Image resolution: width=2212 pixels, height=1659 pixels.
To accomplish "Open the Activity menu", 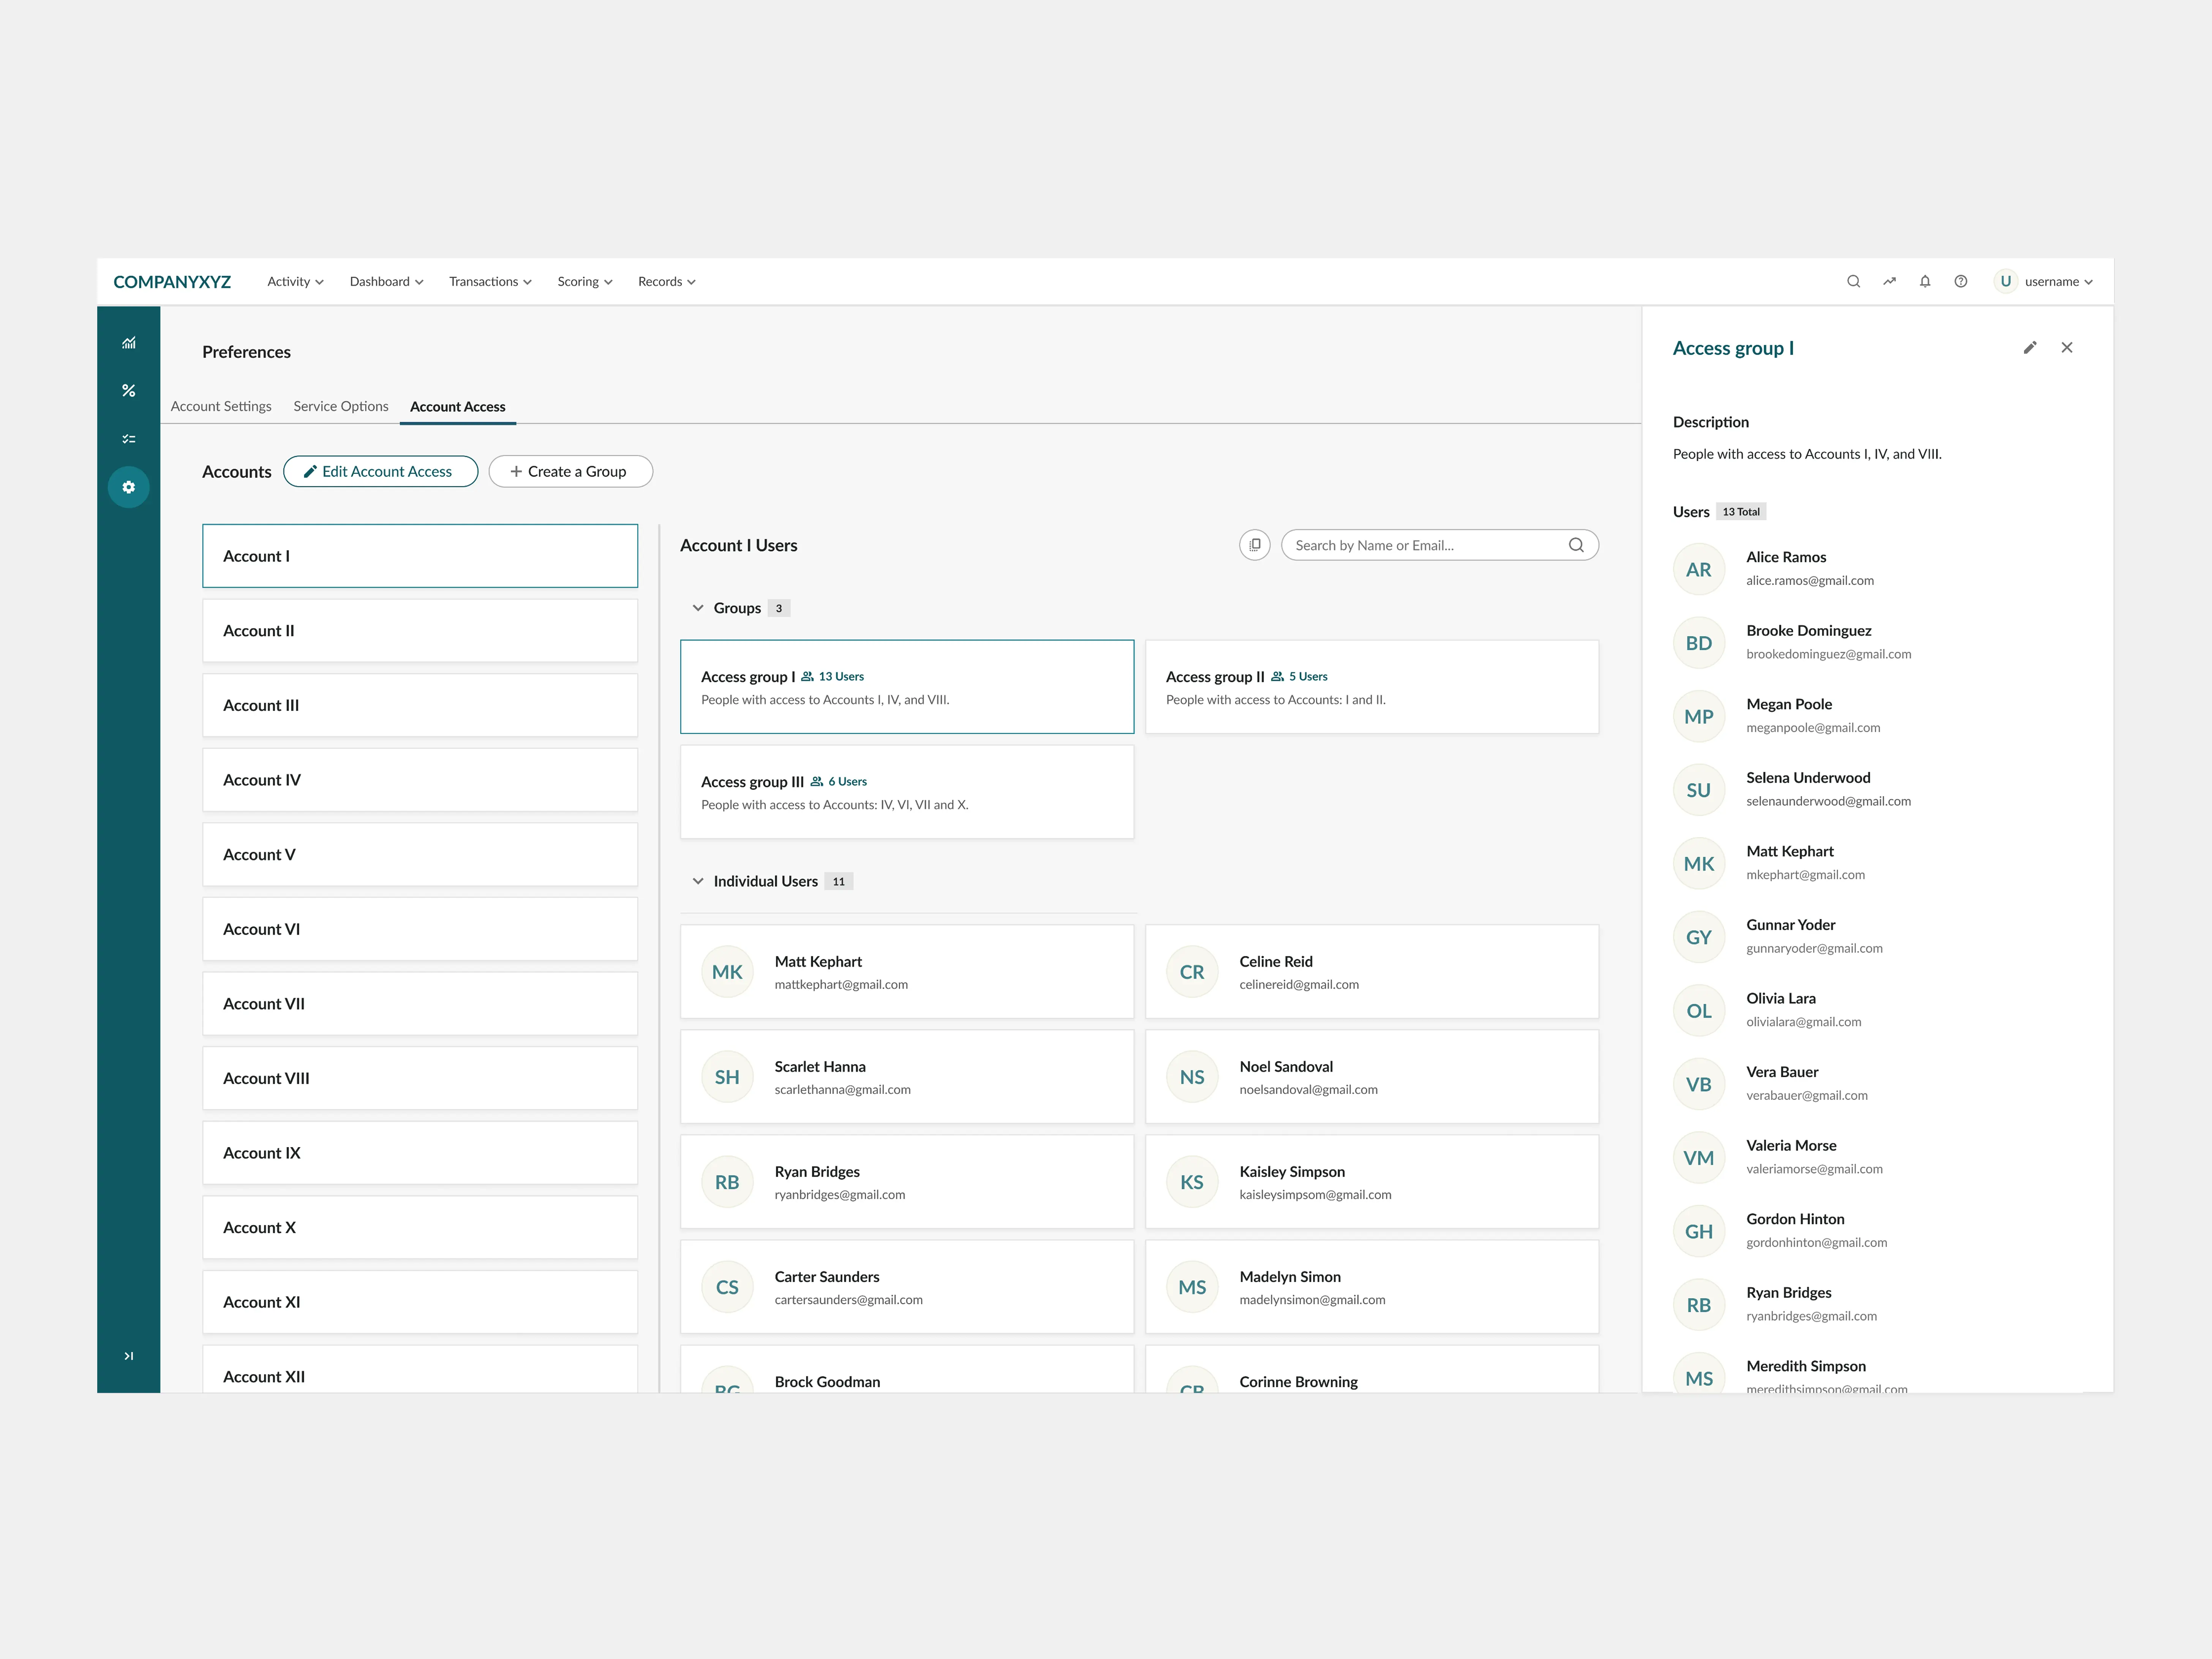I will [295, 282].
